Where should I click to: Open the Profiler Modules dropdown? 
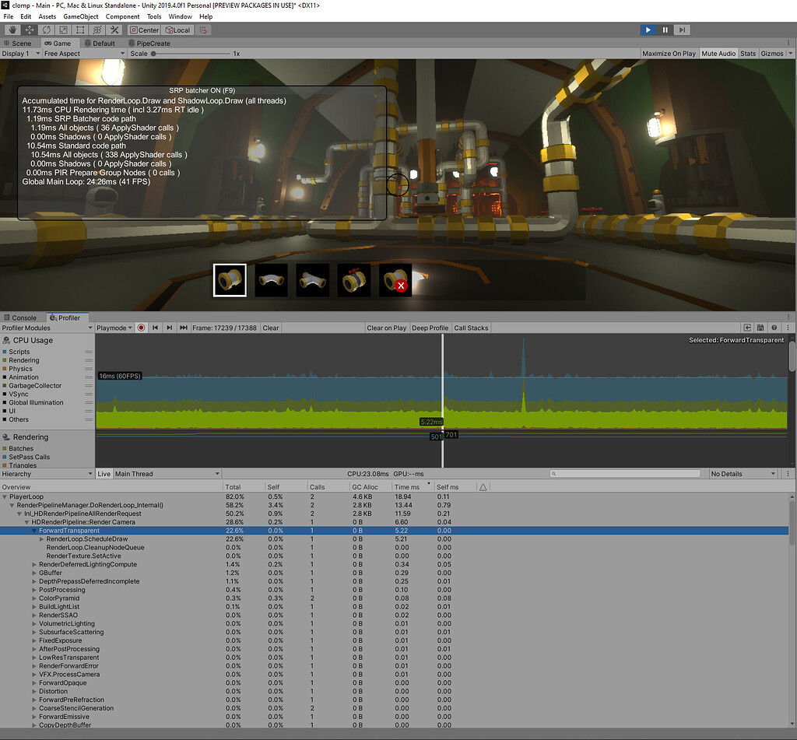(x=43, y=328)
